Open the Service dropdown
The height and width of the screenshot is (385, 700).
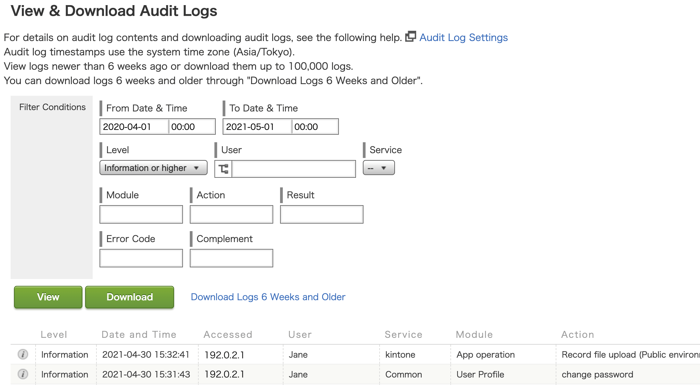click(379, 168)
